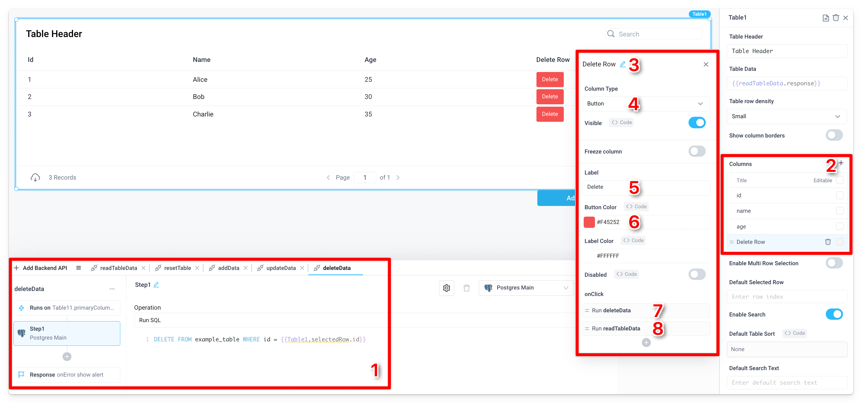Click the plus icon to add a new column
862x403 pixels.
[x=842, y=163]
